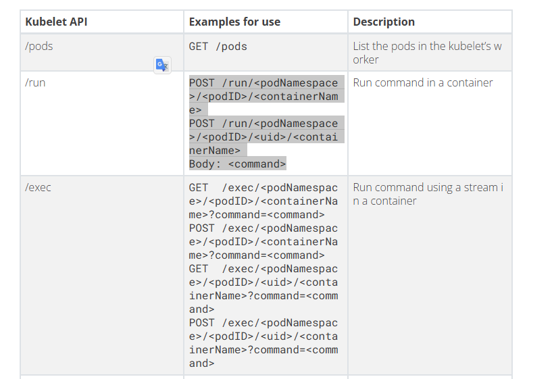The image size is (554, 379).
Task: Click 'Run command in a container' description
Action: click(x=423, y=82)
